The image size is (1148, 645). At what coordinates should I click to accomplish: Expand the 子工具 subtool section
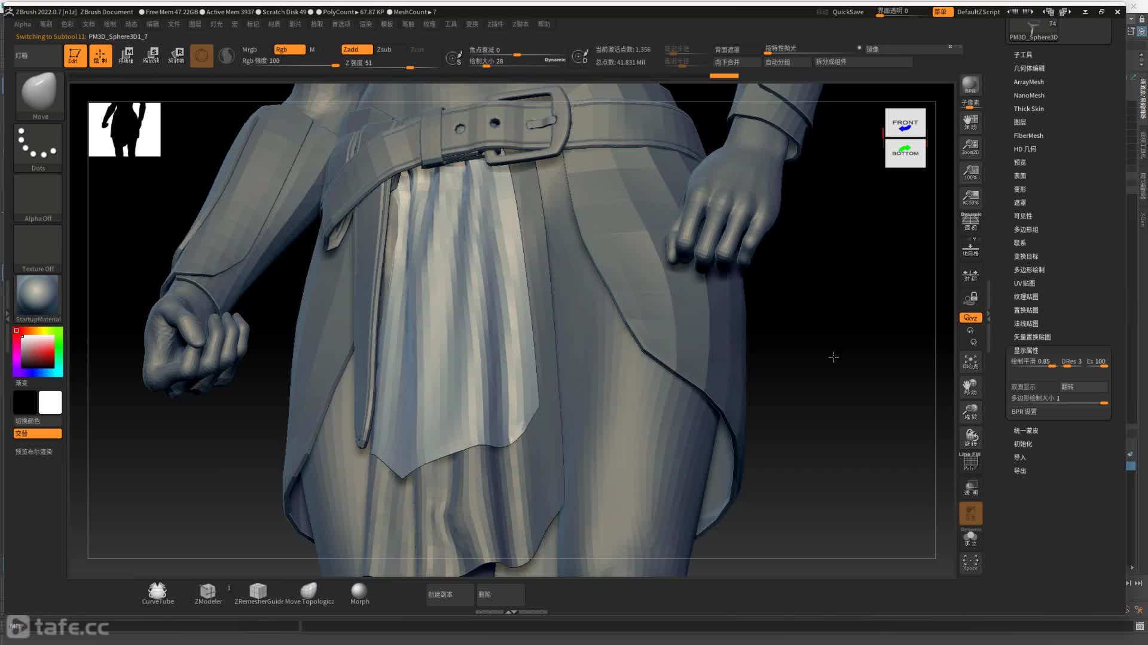1022,55
